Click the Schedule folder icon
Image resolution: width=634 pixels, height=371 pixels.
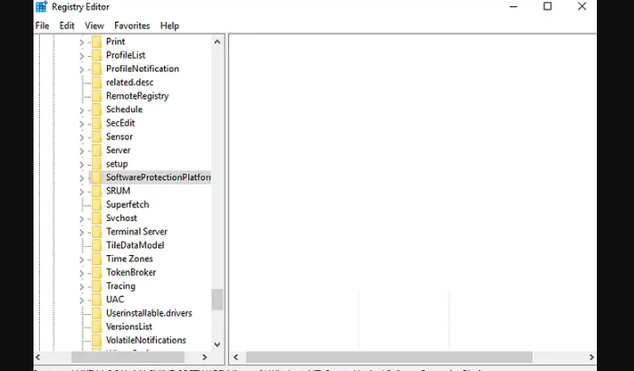click(x=97, y=109)
